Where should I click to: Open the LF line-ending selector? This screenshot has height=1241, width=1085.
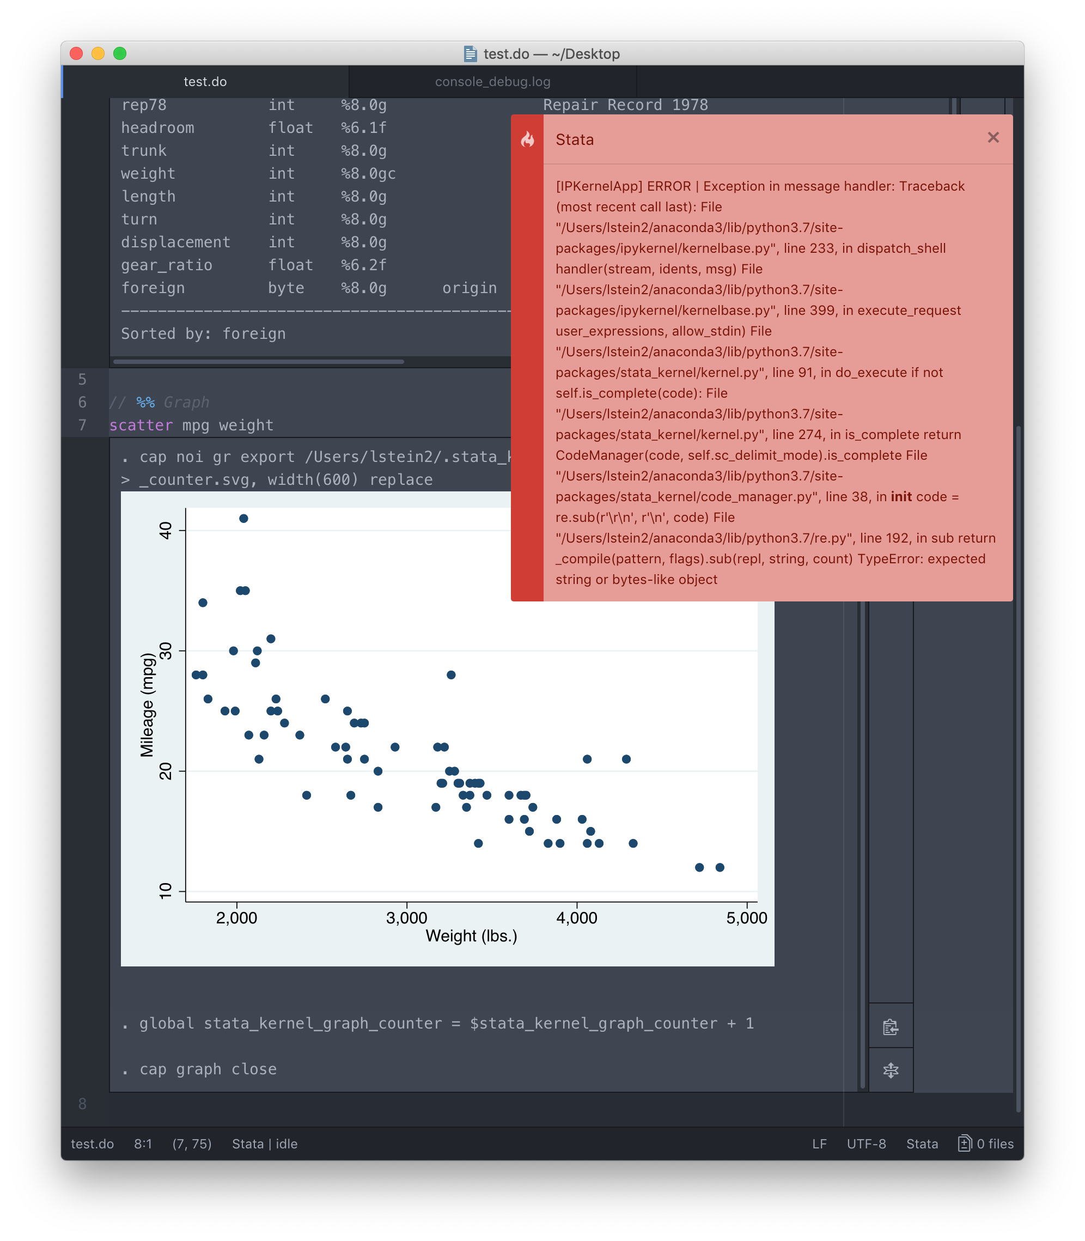(819, 1143)
